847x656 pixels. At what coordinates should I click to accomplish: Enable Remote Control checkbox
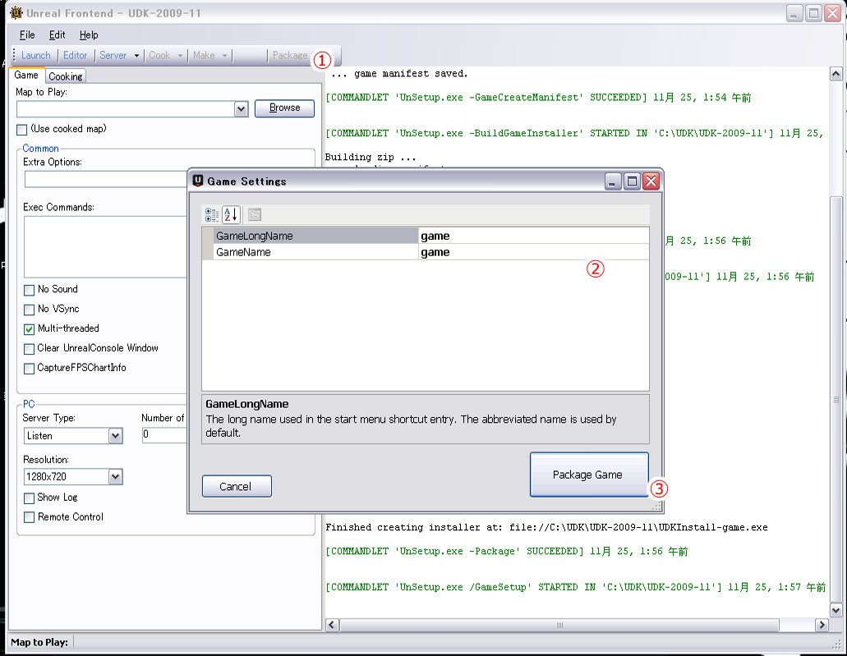[x=30, y=517]
